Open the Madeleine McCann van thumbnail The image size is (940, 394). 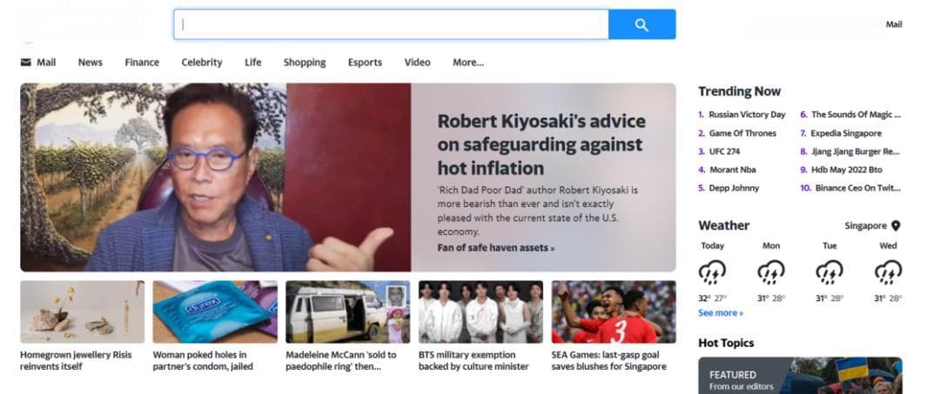coord(347,312)
